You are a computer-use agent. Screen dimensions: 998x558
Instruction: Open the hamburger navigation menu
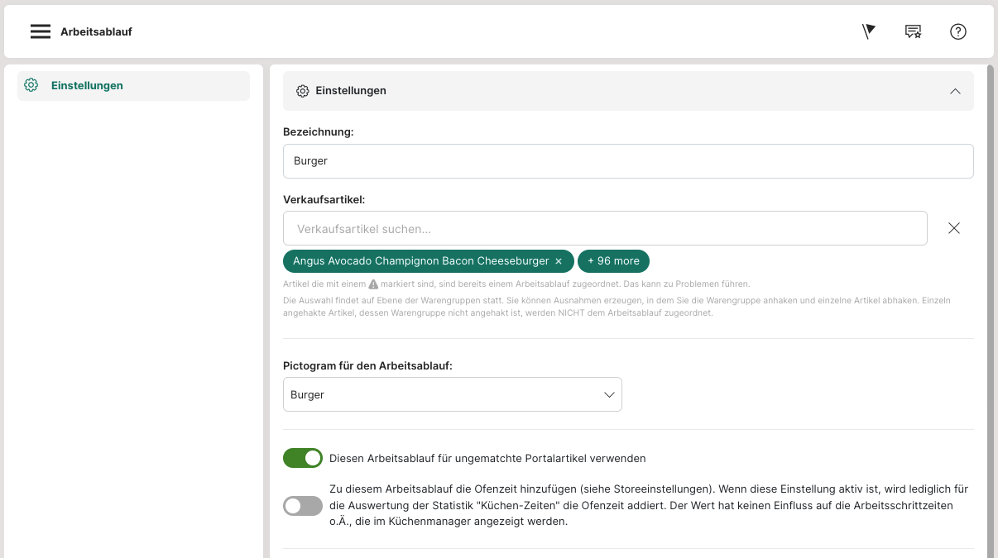pos(41,31)
